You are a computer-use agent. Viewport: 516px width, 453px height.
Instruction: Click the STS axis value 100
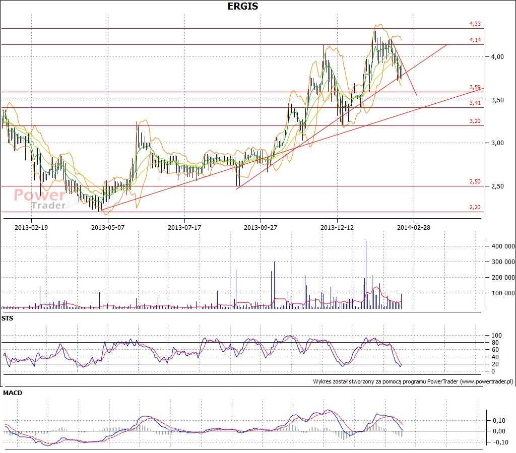pyautogui.click(x=496, y=336)
